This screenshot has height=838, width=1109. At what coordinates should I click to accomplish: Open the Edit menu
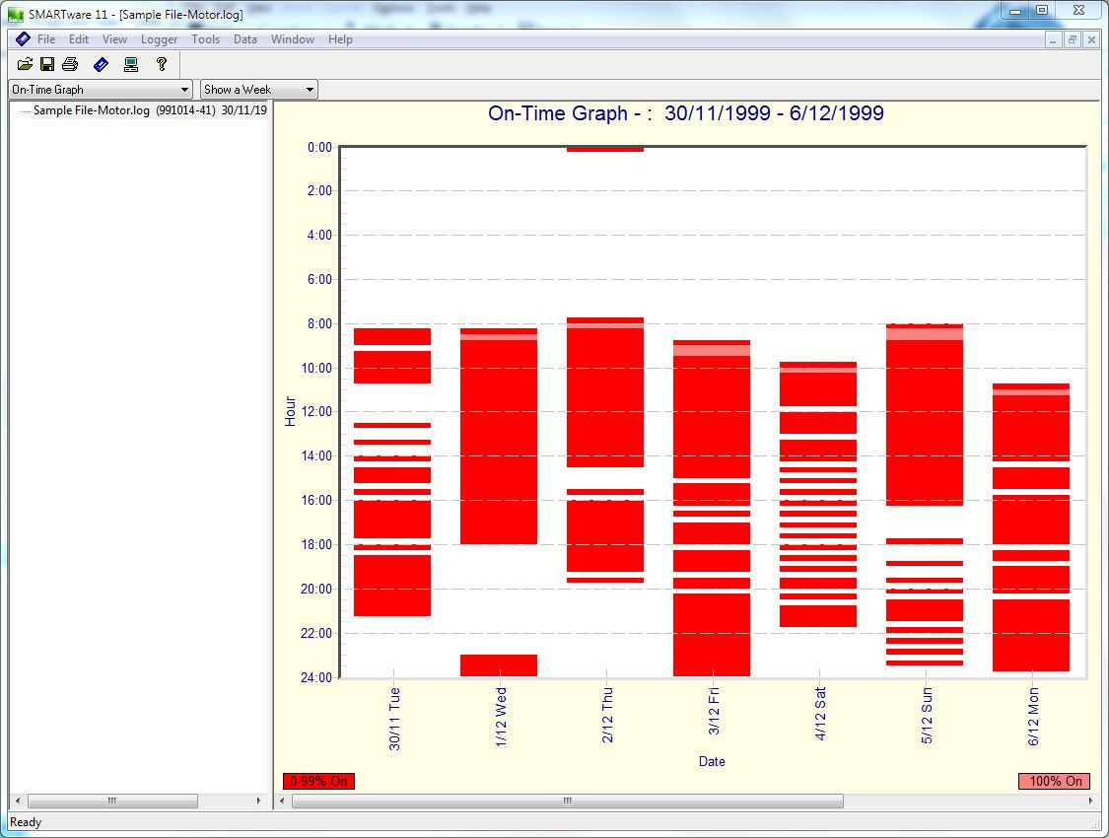[79, 39]
